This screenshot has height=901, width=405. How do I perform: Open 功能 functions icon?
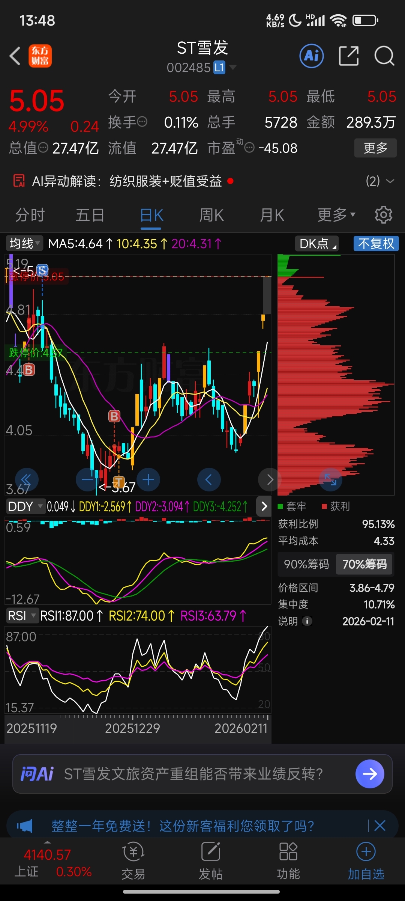(x=288, y=861)
